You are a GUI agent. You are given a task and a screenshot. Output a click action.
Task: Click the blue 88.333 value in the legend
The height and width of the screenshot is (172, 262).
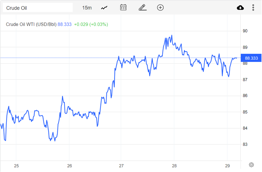[x=65, y=24]
